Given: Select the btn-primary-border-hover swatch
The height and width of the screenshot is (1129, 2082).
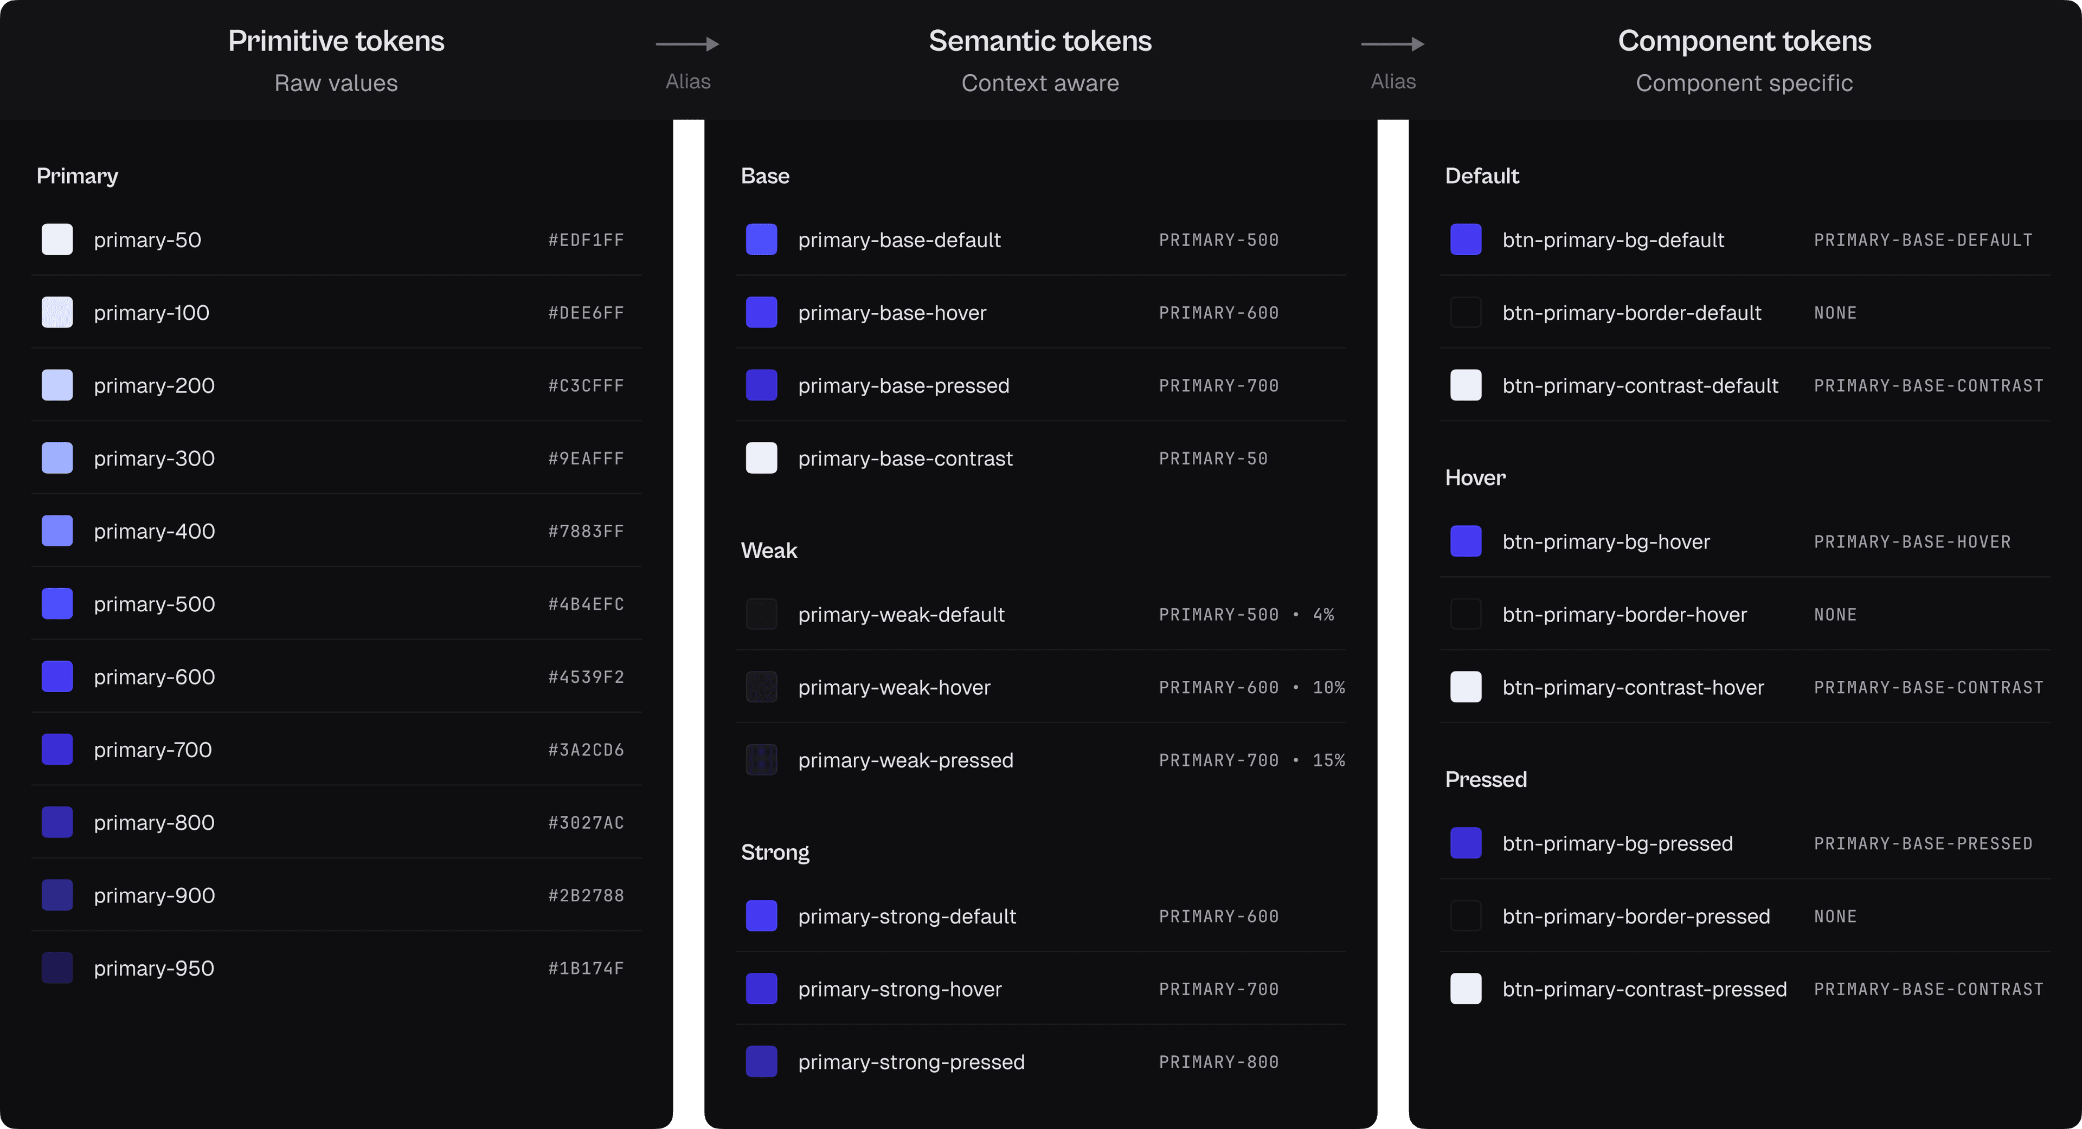Looking at the screenshot, I should point(1466,614).
